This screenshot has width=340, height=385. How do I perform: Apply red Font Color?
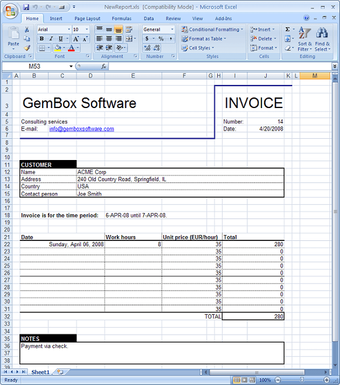click(71, 48)
